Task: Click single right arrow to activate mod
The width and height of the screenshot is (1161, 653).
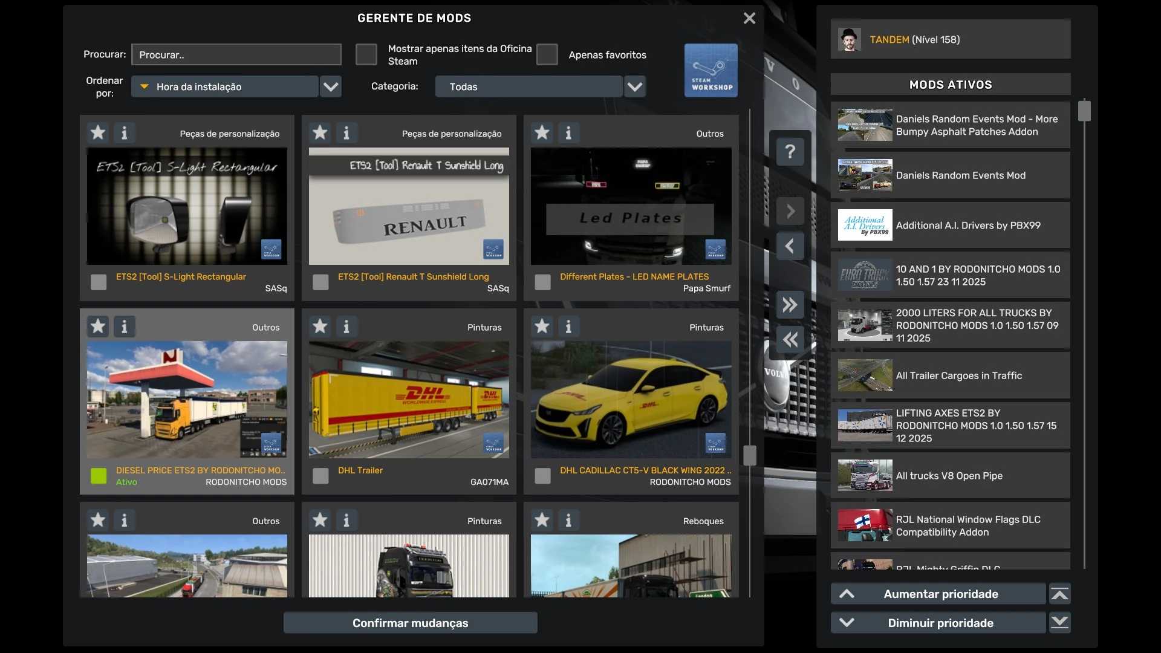Action: pyautogui.click(x=790, y=211)
